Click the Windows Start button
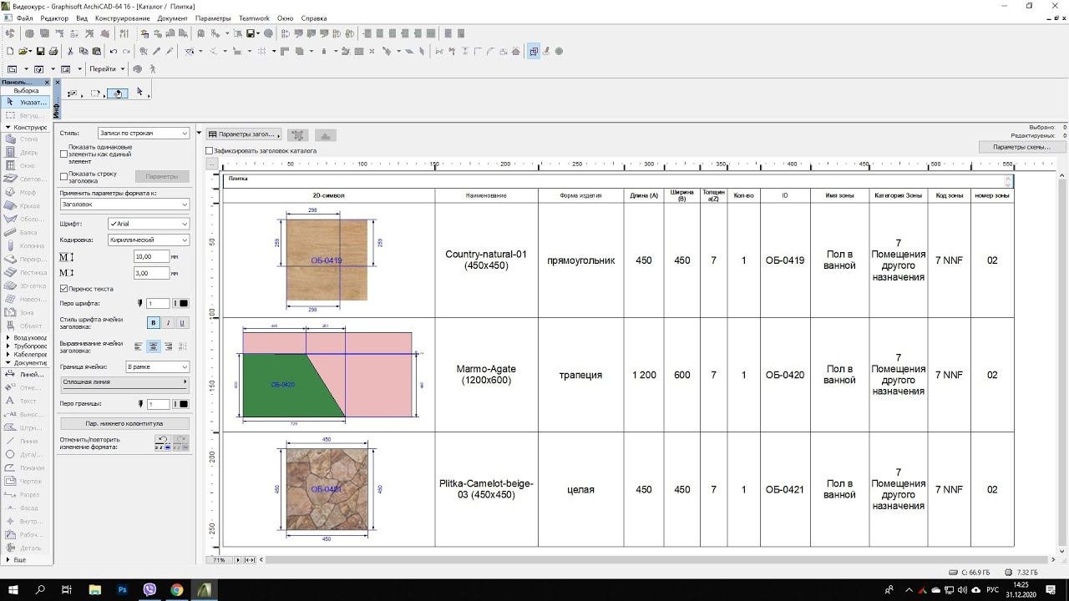 [x=13, y=589]
